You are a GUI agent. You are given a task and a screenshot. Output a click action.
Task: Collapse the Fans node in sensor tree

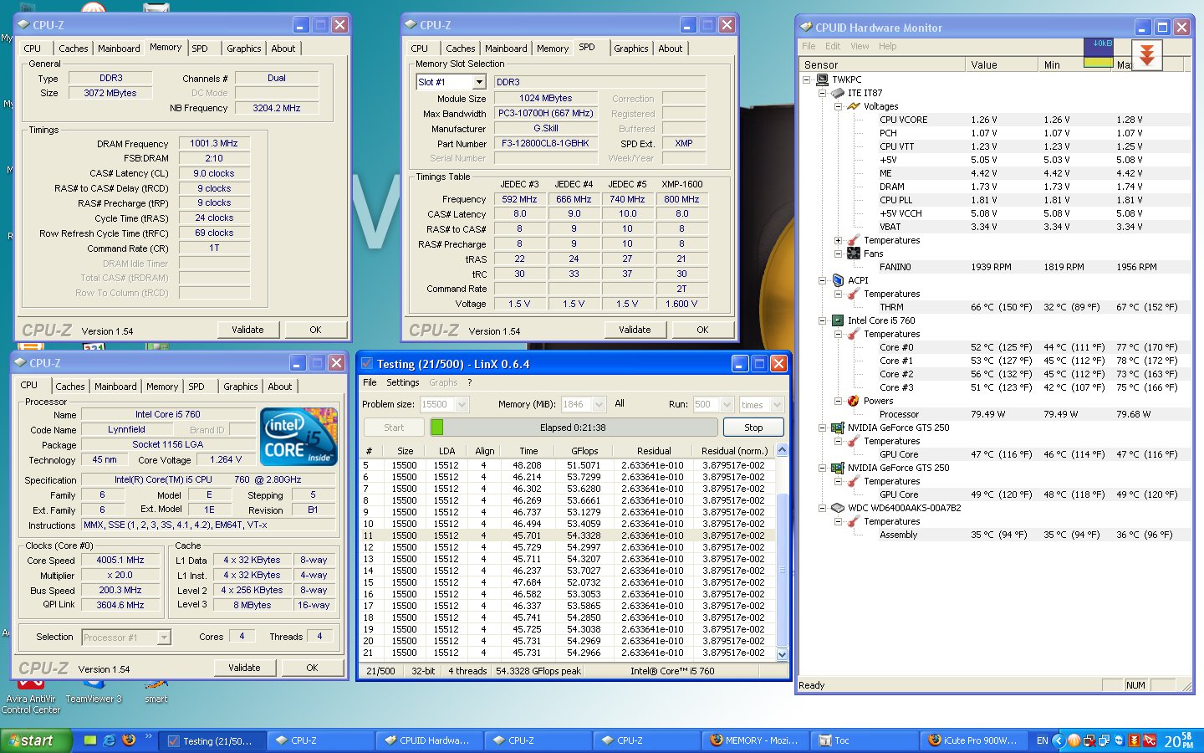point(838,254)
